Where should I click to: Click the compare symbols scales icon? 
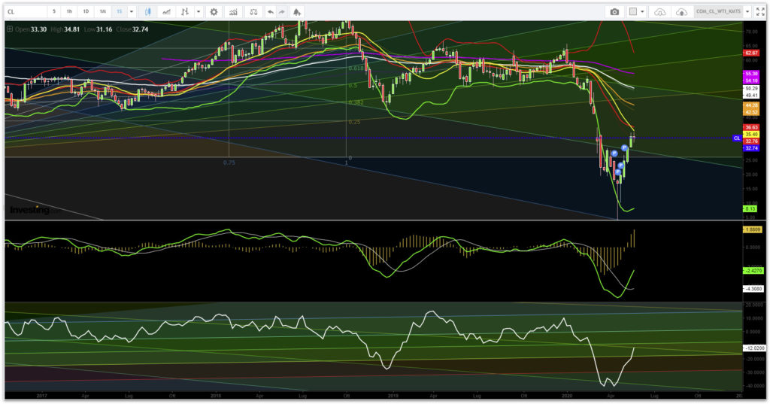click(x=253, y=12)
